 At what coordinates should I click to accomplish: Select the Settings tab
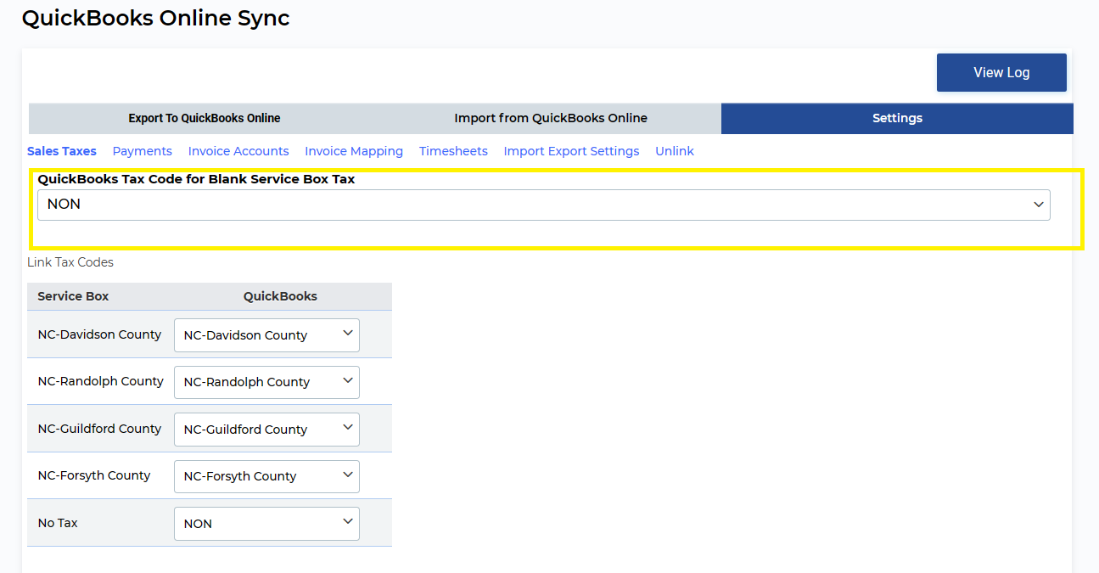[x=897, y=118]
